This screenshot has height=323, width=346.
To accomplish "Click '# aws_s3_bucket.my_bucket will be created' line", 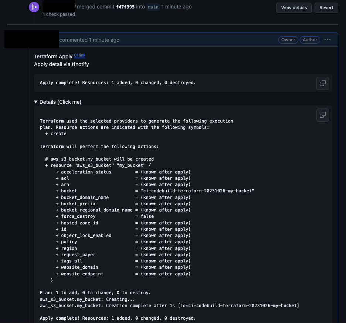I will pos(99,159).
